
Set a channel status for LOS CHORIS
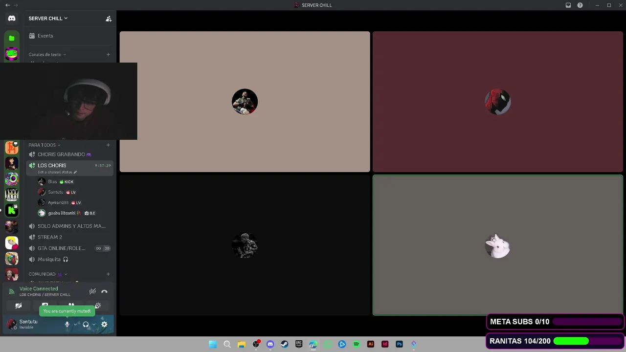click(57, 172)
